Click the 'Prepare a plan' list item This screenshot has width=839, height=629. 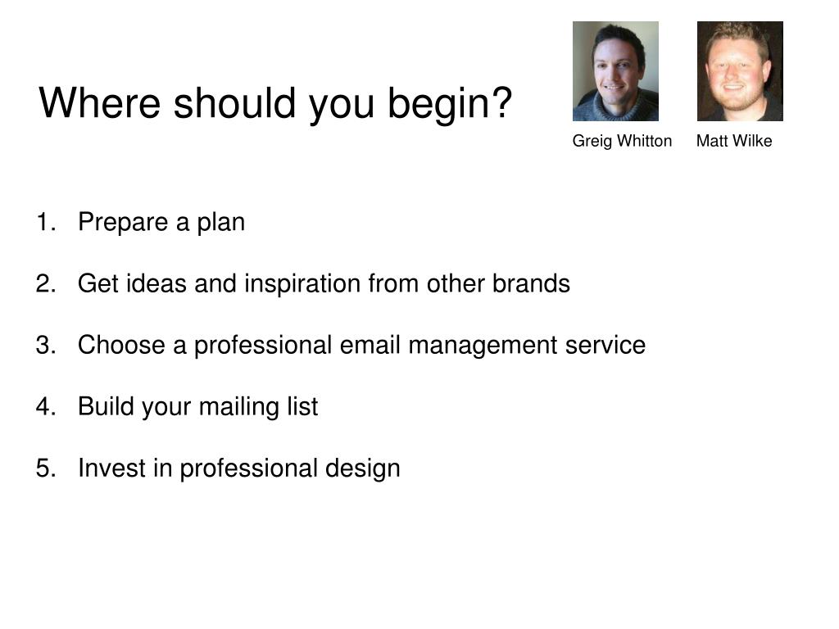click(x=161, y=223)
